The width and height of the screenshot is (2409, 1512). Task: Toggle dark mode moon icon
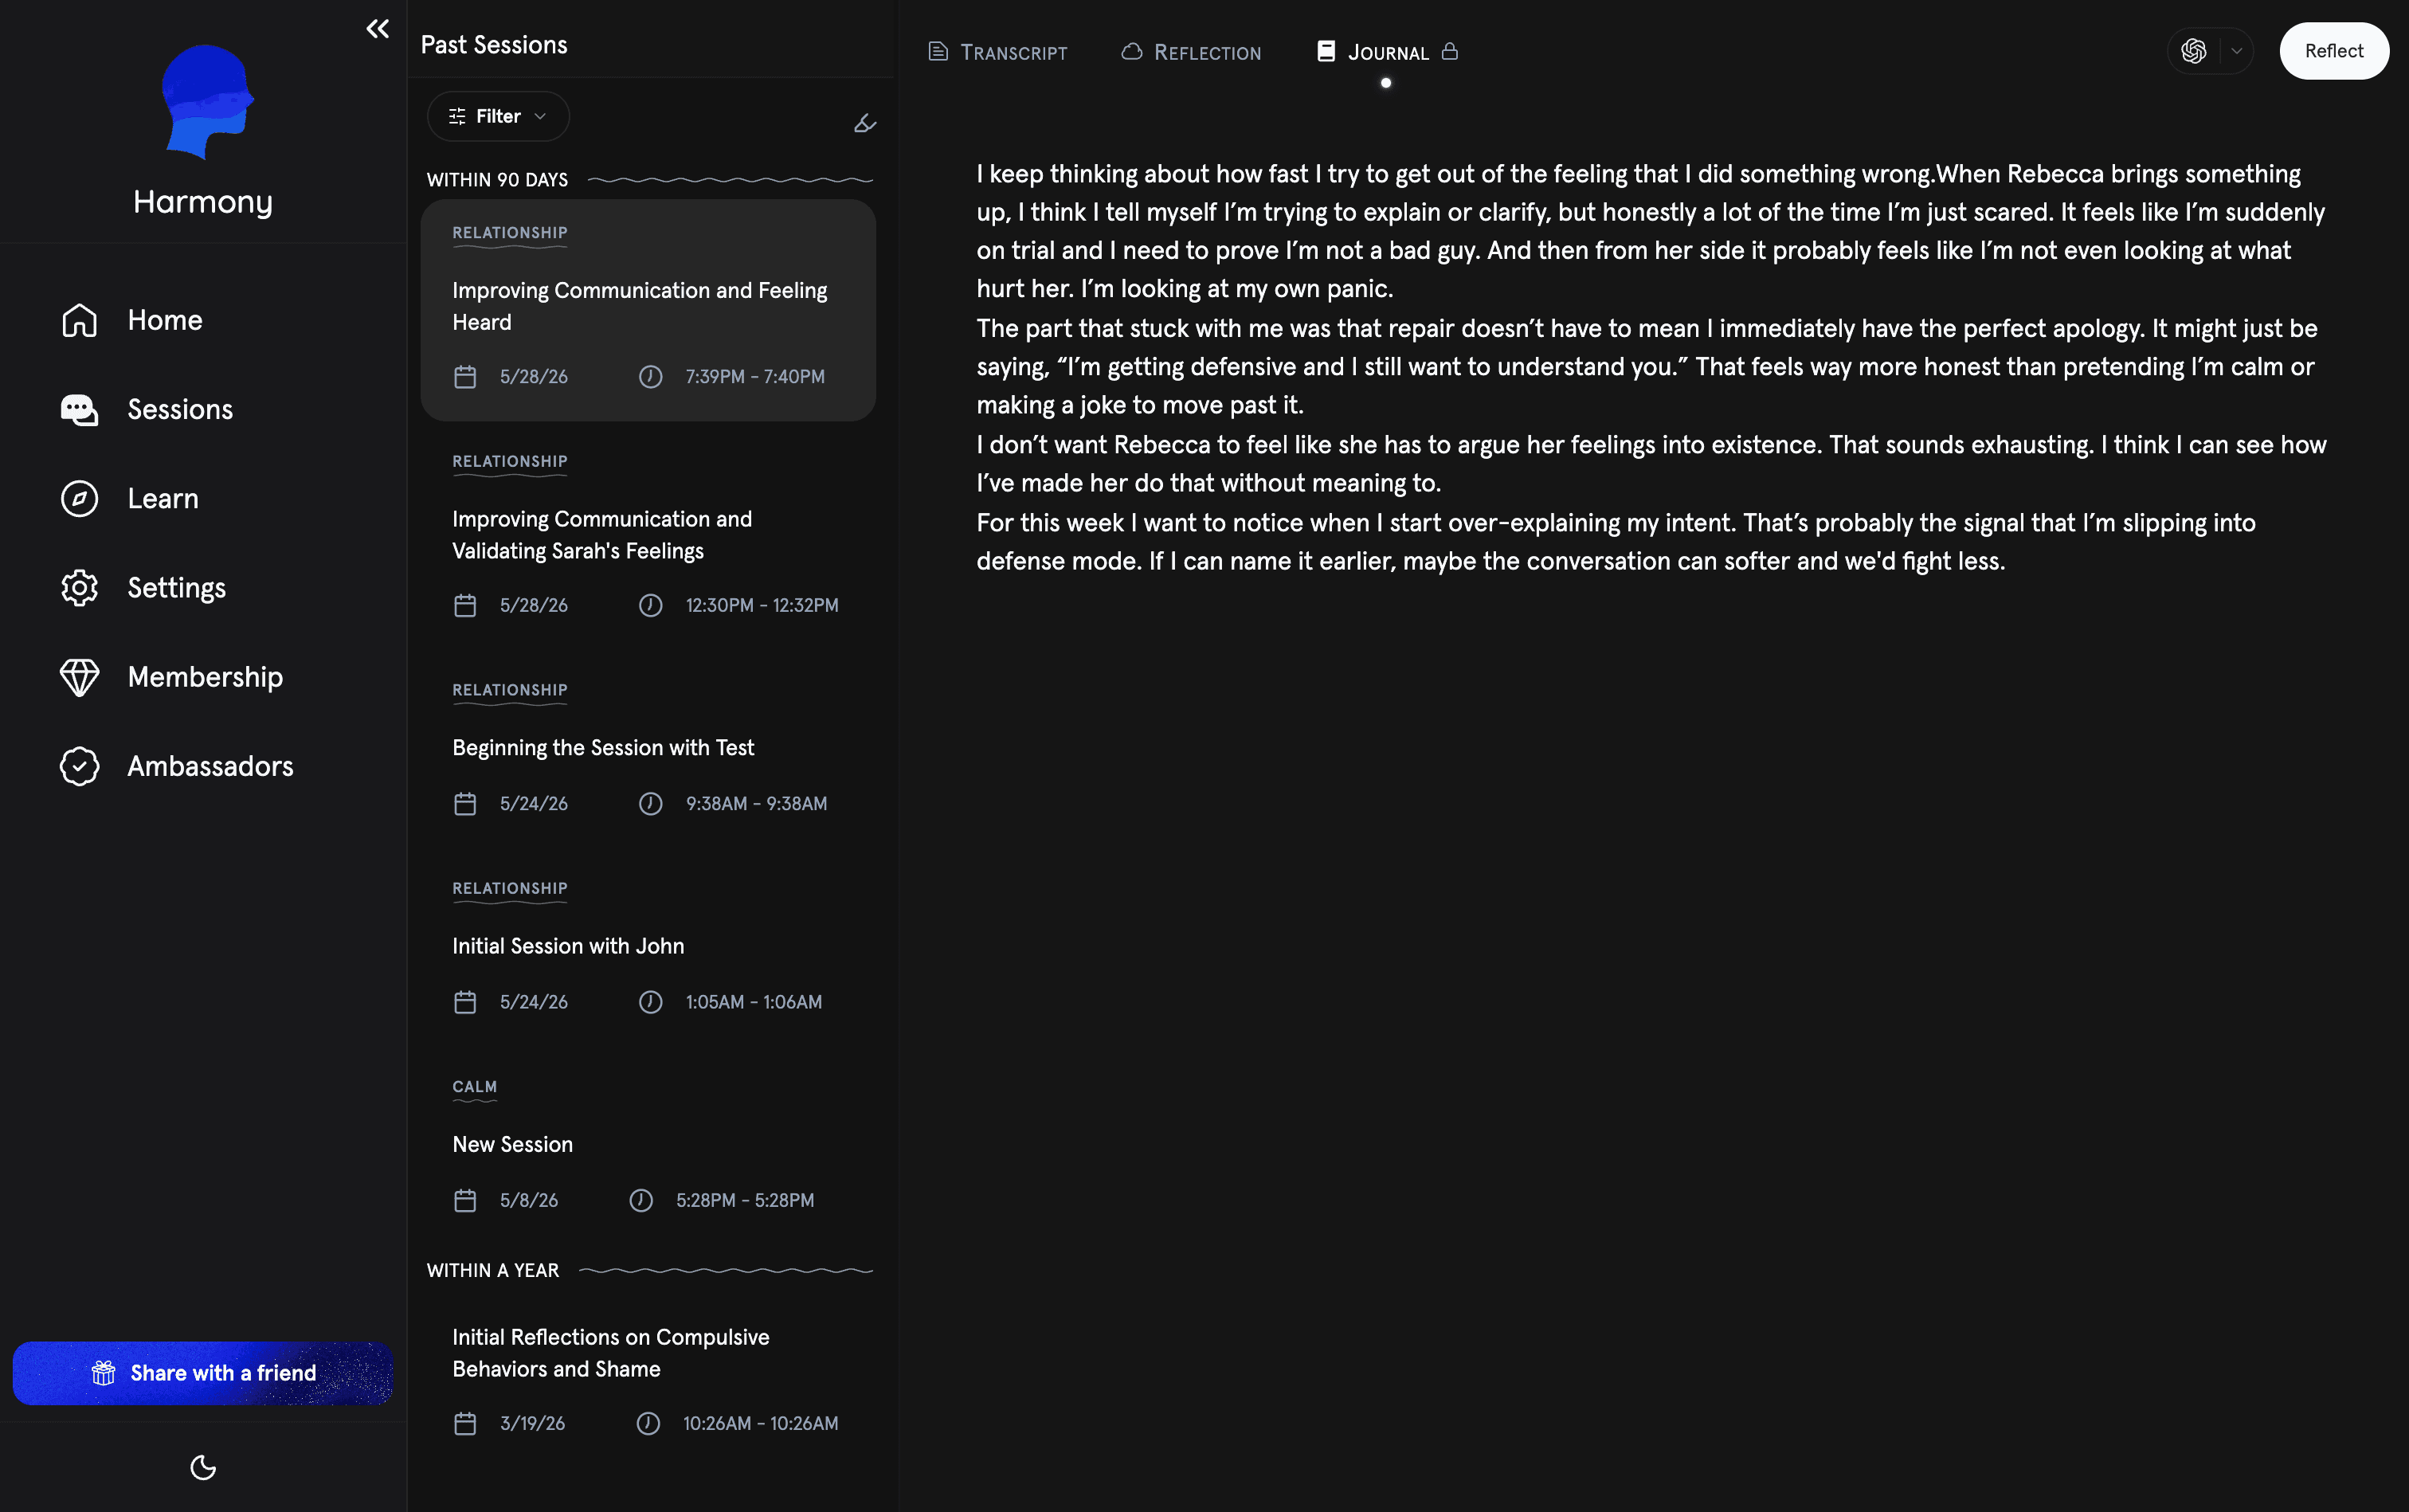point(203,1467)
